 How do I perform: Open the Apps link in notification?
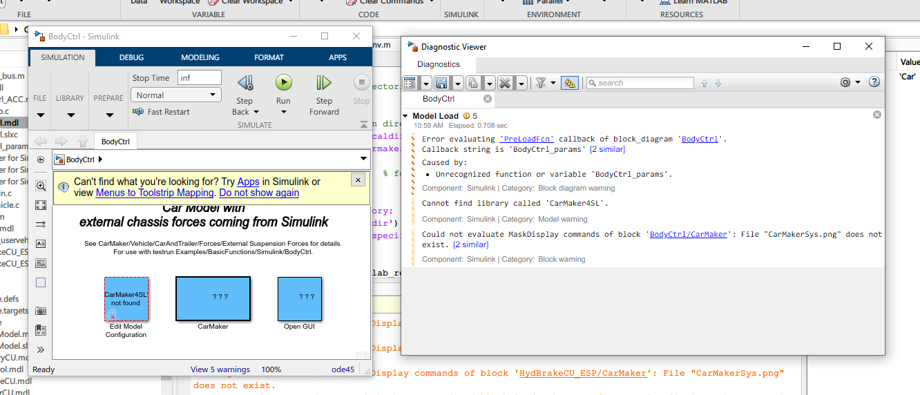click(x=247, y=182)
